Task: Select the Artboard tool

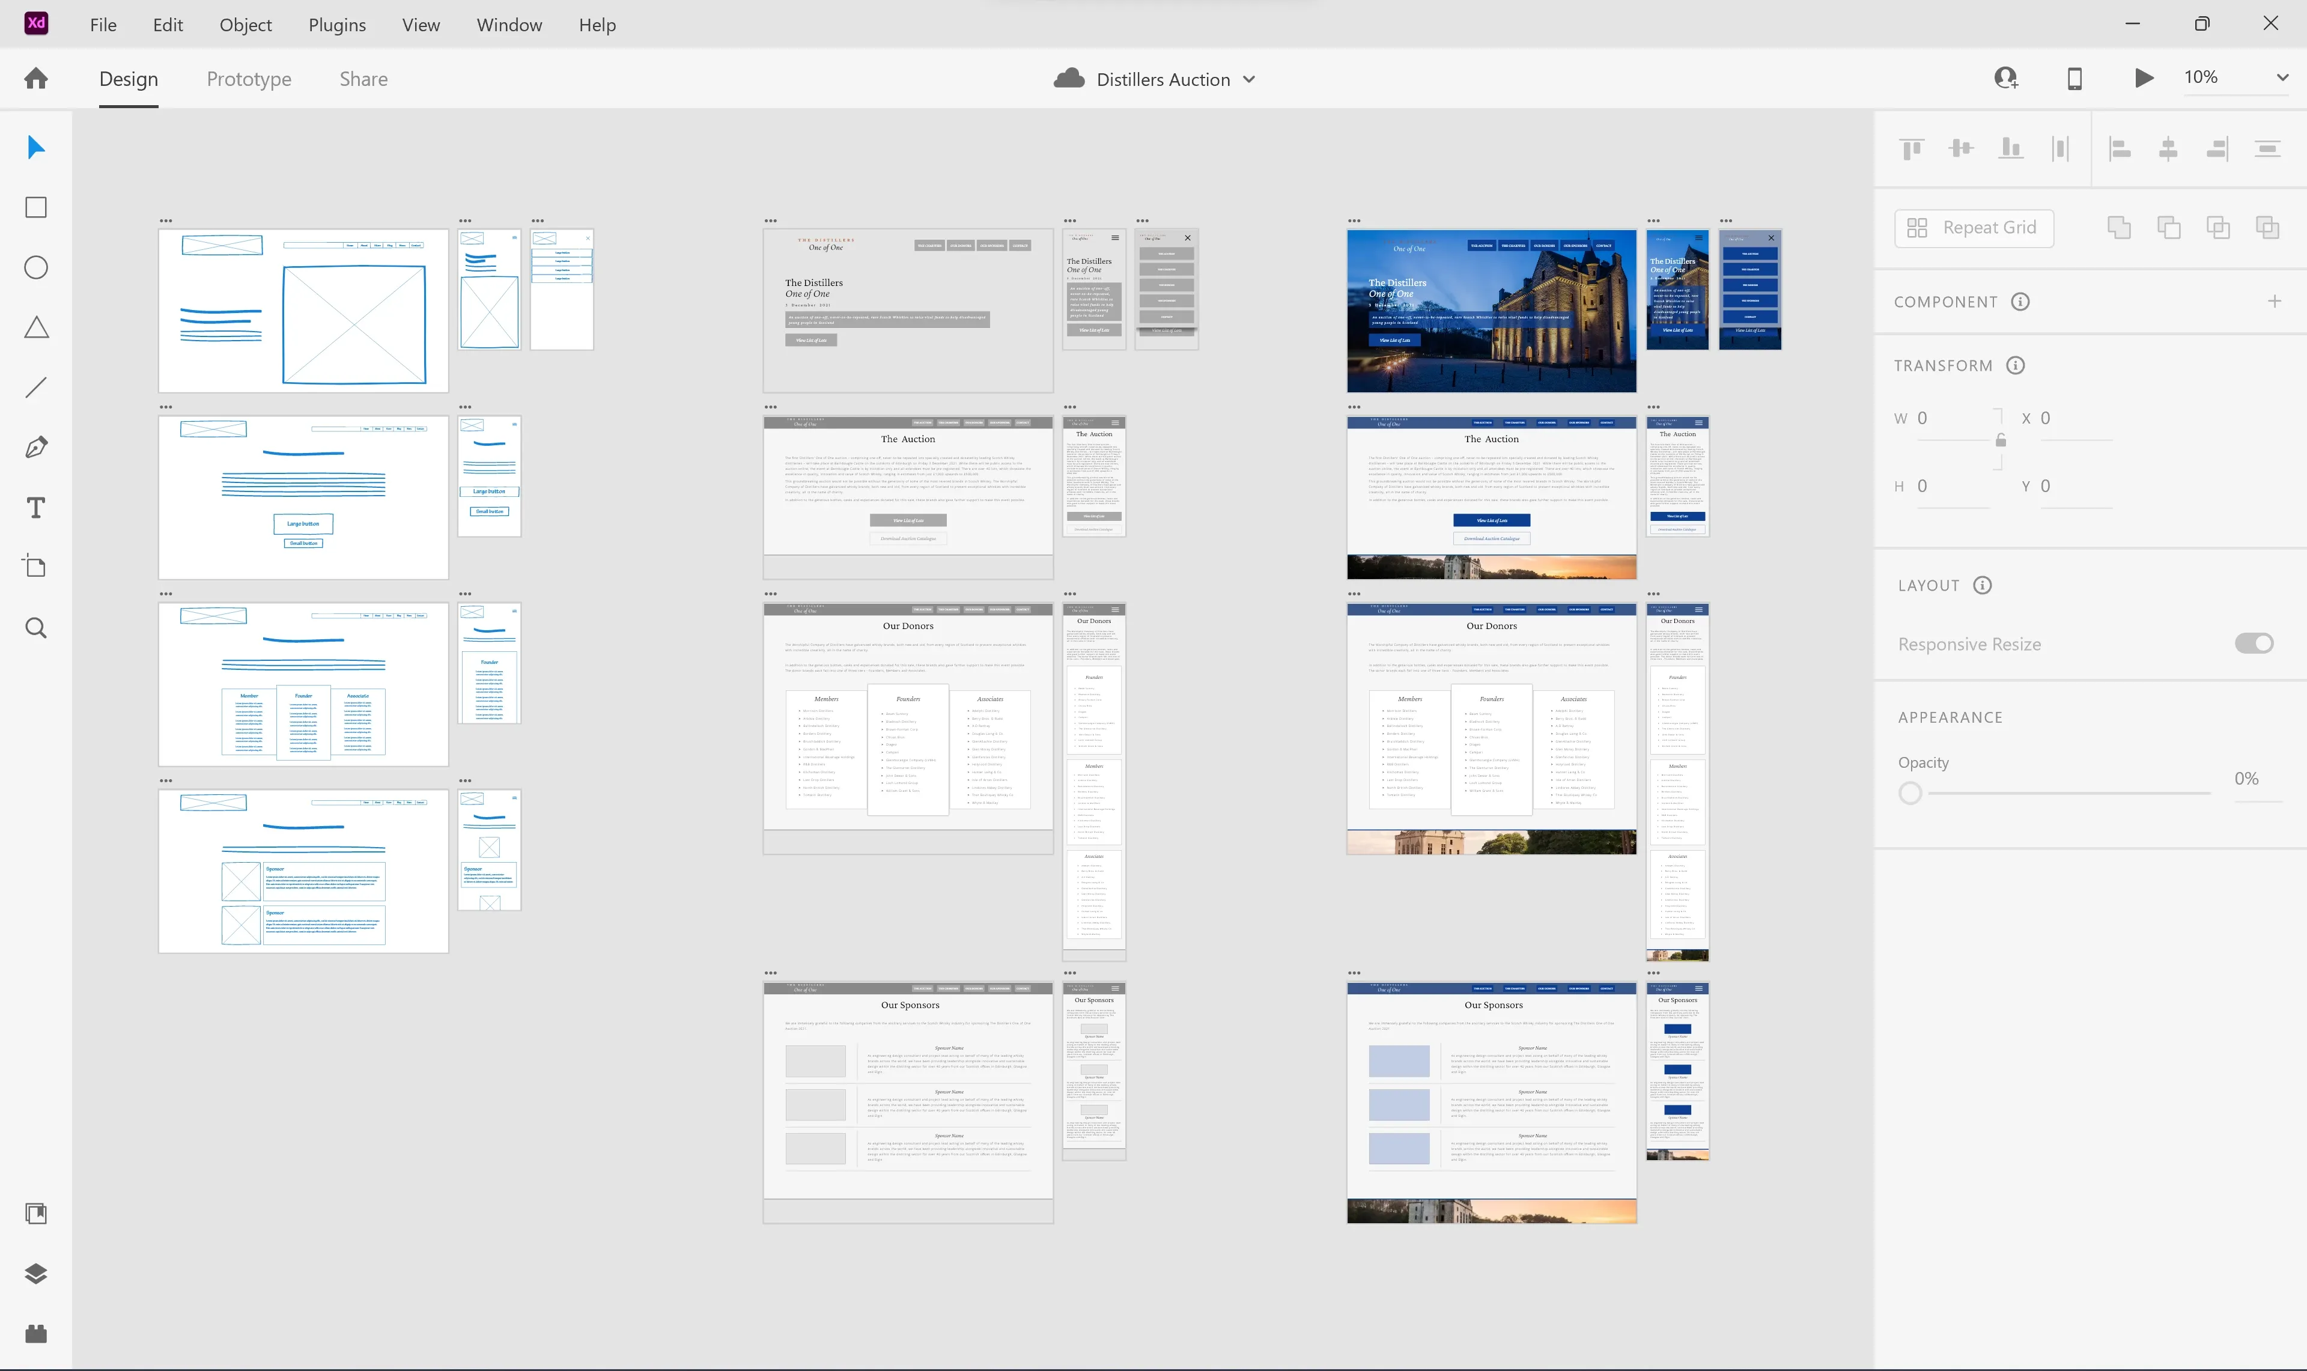Action: [x=36, y=567]
